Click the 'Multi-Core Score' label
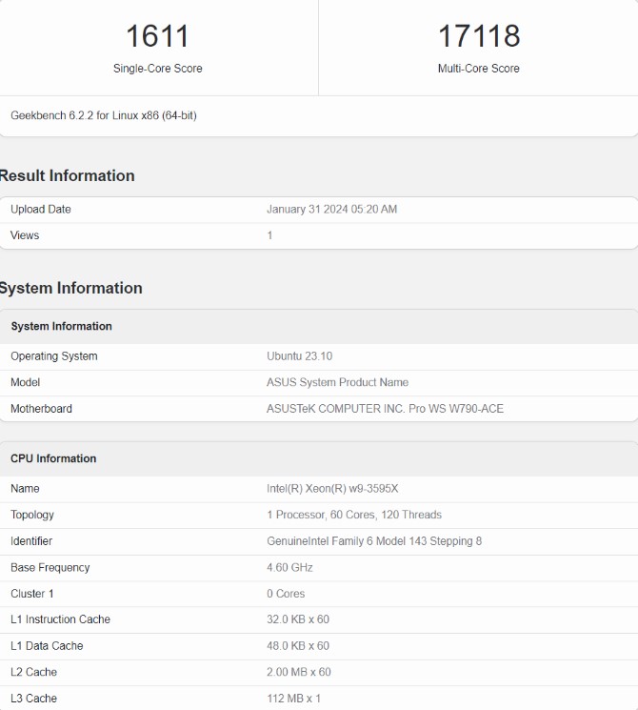Screen dimensions: 638x710 tap(479, 69)
